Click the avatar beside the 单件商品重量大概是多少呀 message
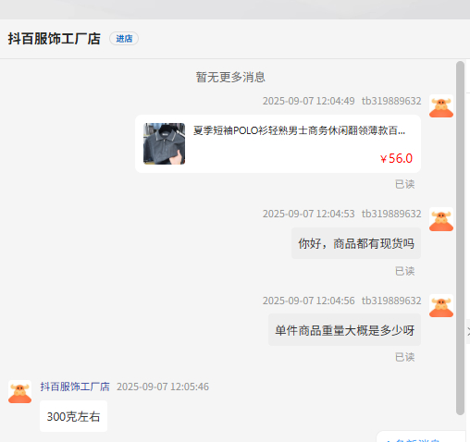Viewport: 470px width, 442px height. [441, 306]
